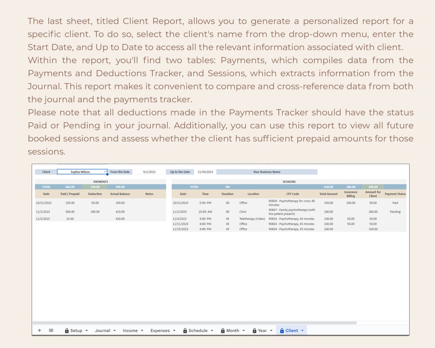Click the blue lock icon on Client tab
This screenshot has width=435, height=348.
click(282, 330)
